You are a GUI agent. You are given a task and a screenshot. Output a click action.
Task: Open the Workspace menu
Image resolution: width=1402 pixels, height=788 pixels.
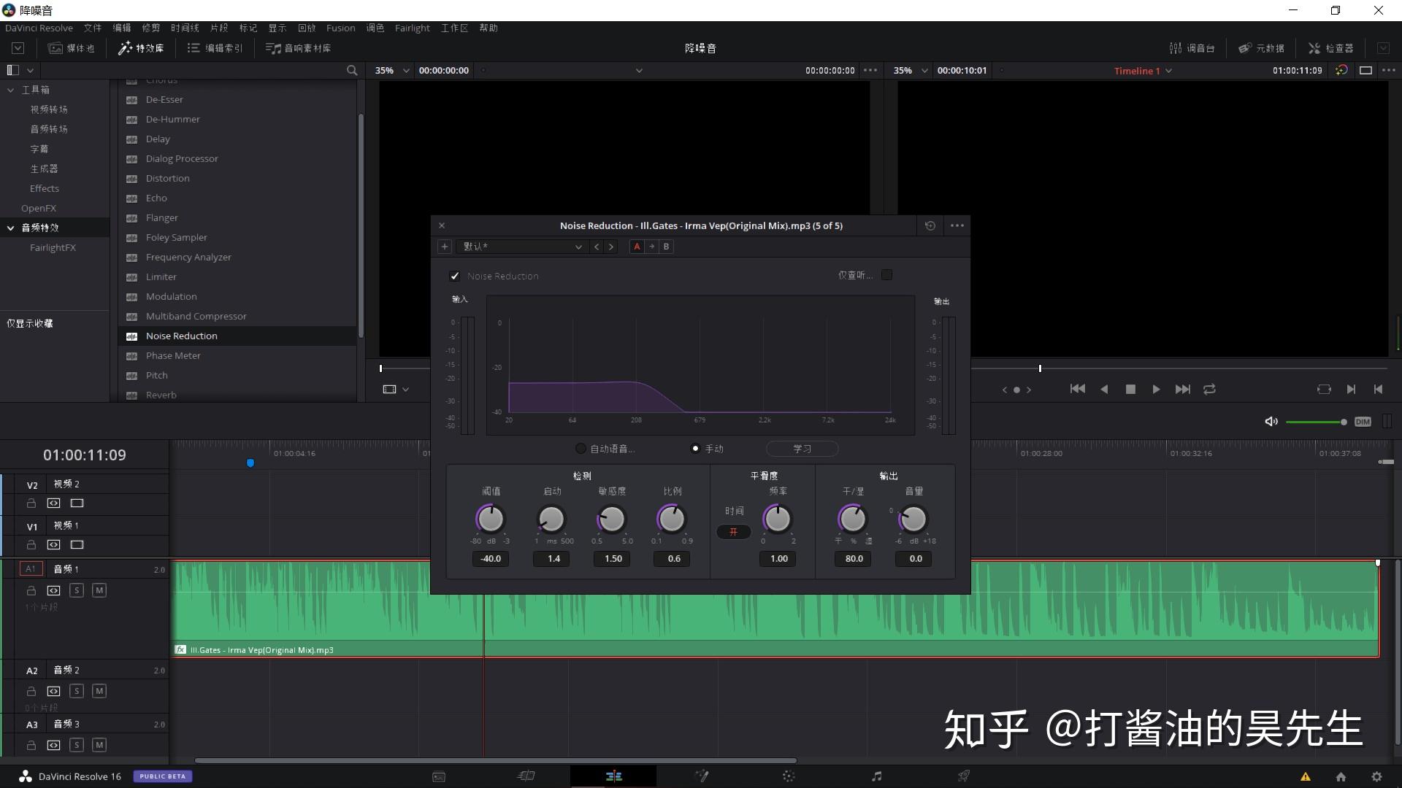point(454,28)
